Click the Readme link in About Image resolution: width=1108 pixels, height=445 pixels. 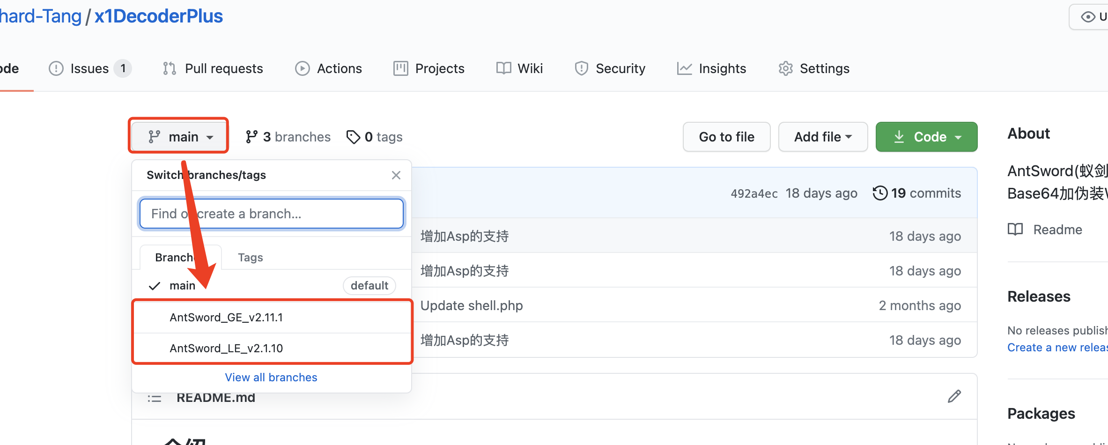point(1057,230)
